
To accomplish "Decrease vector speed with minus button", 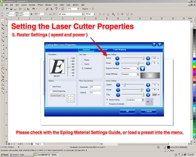I will (x=118, y=85).
